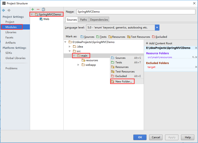198x143 pixels.
Task: Edit properties of src\main\resources folder
Action: click(x=193, y=57)
